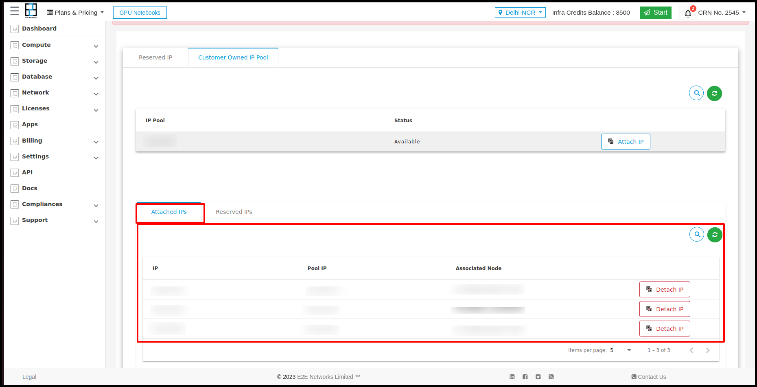Image resolution: width=757 pixels, height=387 pixels.
Task: Expand the Settings menu chevron
Action: (x=96, y=158)
